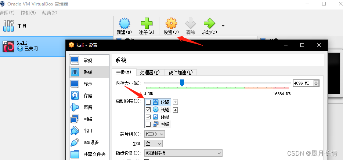
Task: Switch to the 硬件加速(L) tab
Action: (180, 72)
